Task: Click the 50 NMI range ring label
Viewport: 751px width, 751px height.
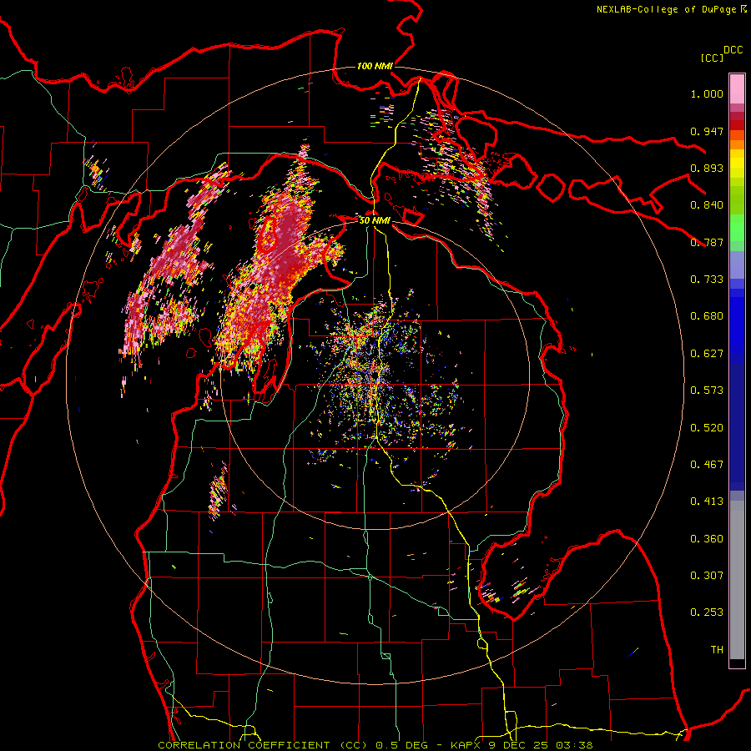Action: tap(375, 220)
